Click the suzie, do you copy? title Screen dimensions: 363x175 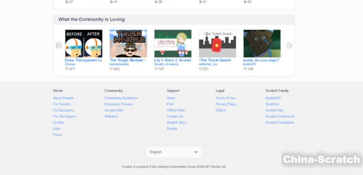click(261, 60)
